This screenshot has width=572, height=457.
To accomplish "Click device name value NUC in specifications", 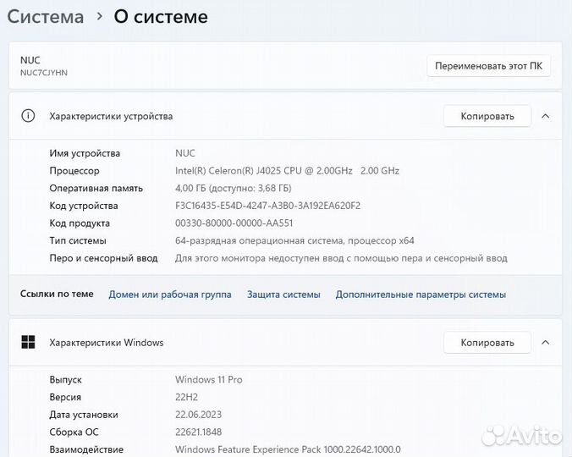I will click(x=185, y=153).
